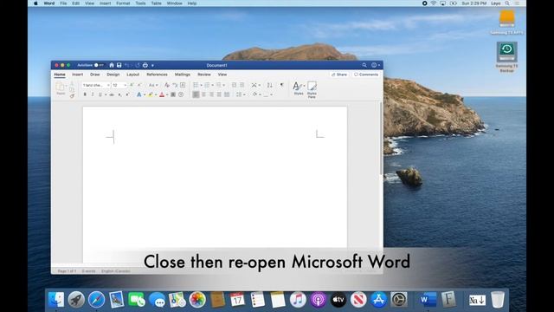
Task: Open Microsoft Word from the Dock
Action: (x=428, y=300)
